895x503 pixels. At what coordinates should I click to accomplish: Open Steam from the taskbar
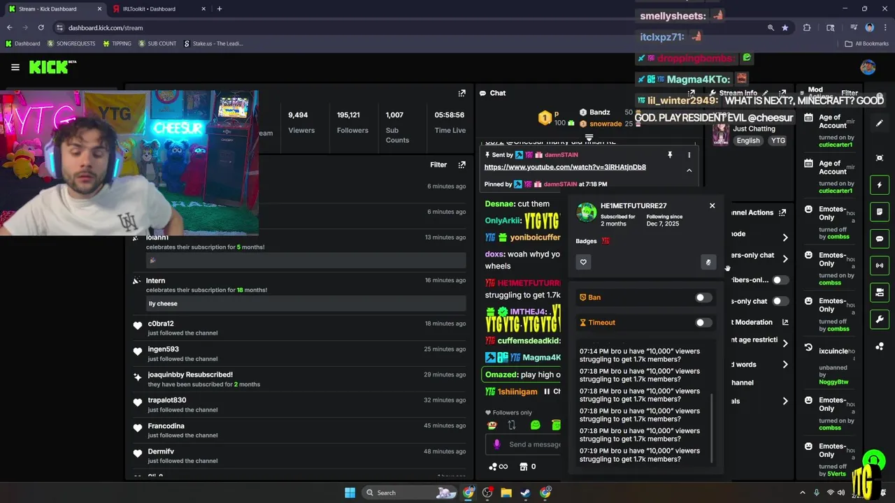(x=525, y=493)
